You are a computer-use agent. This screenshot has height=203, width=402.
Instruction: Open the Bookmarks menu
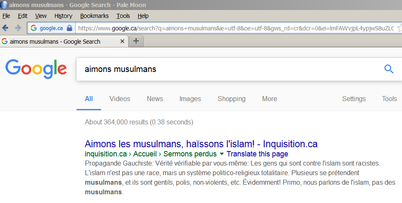pos(94,16)
